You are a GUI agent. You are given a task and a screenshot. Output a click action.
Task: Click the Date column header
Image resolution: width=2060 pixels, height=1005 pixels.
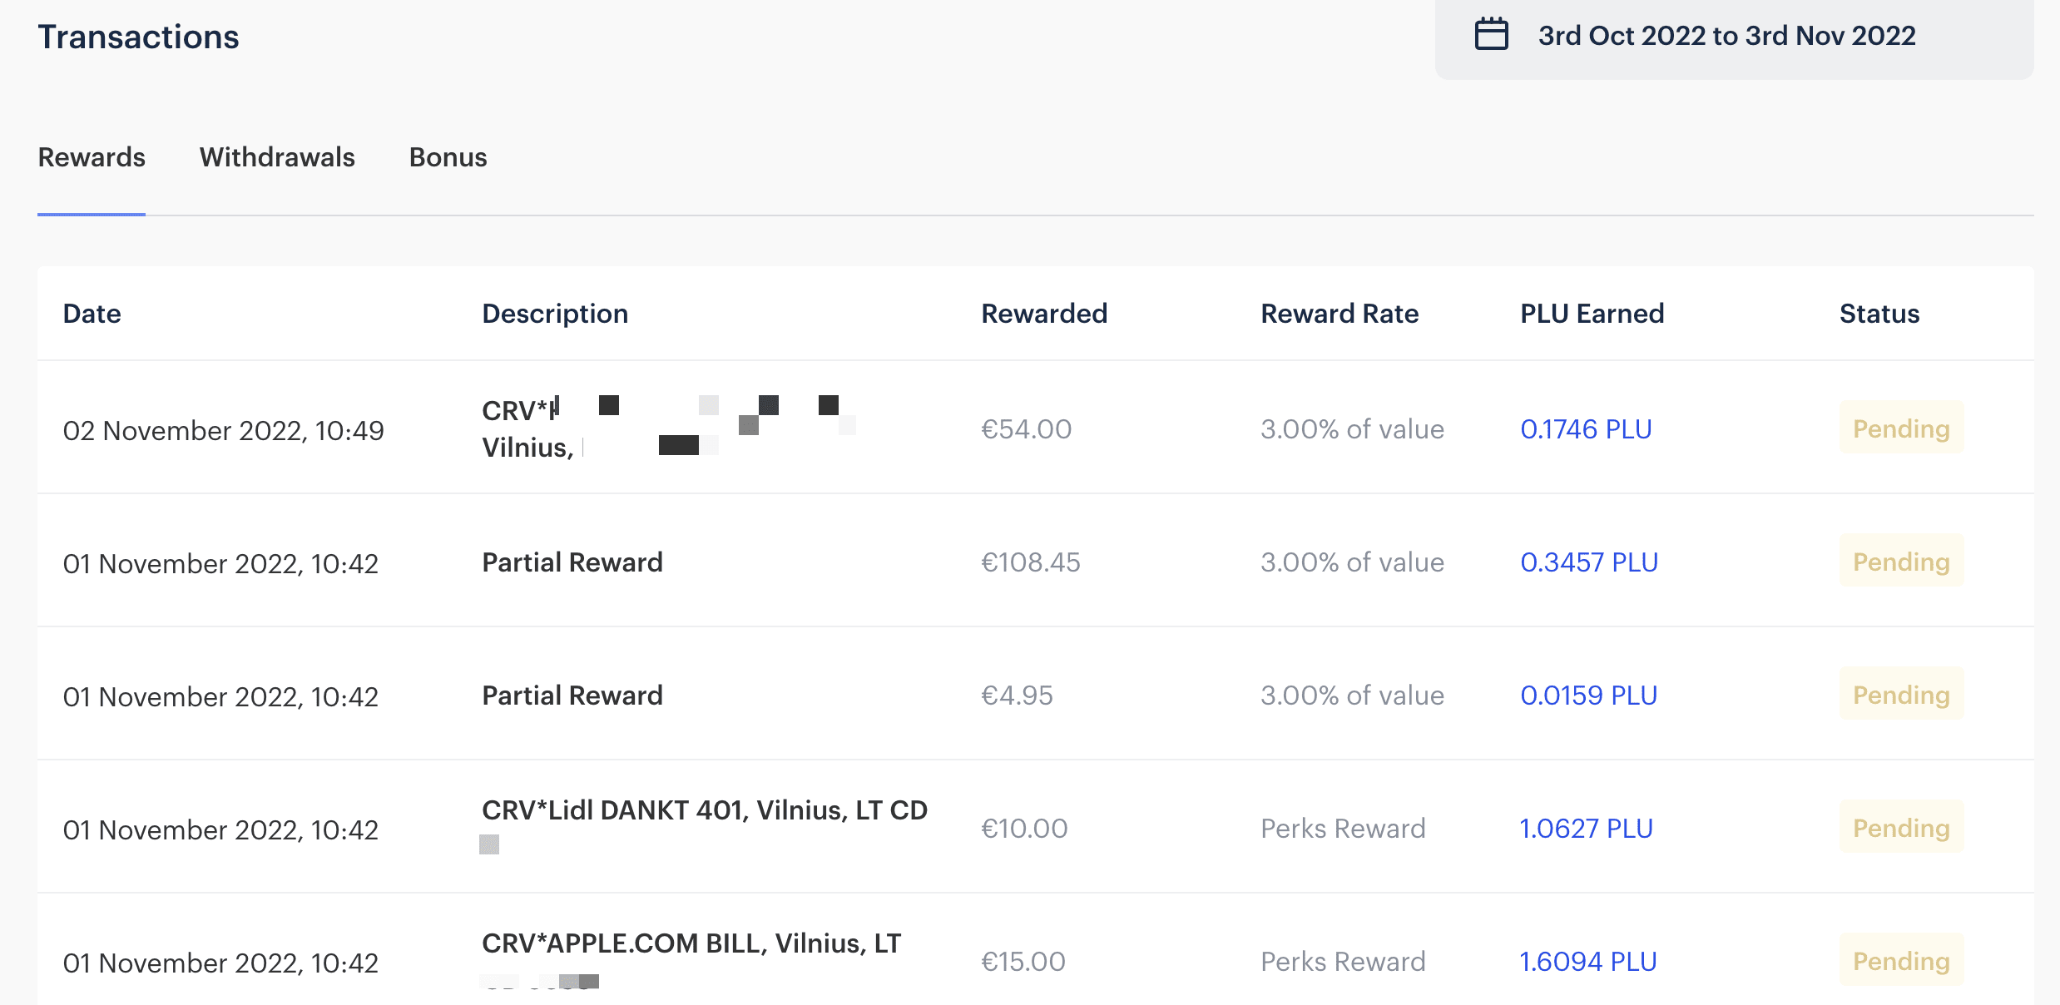92,314
